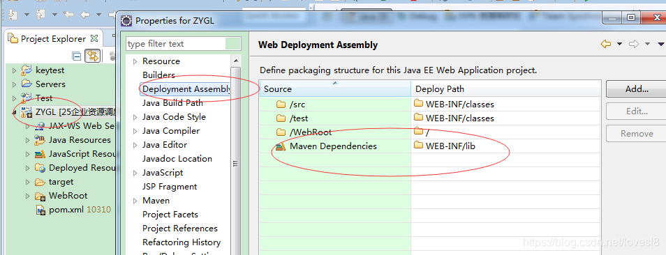Click the Add... button
This screenshot has height=255, width=666.
pos(636,89)
